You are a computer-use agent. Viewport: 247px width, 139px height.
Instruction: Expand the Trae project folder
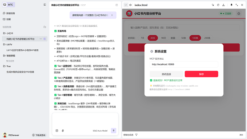[7, 66]
